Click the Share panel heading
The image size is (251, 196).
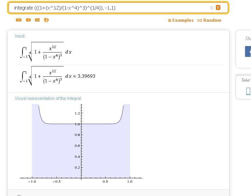(248, 39)
